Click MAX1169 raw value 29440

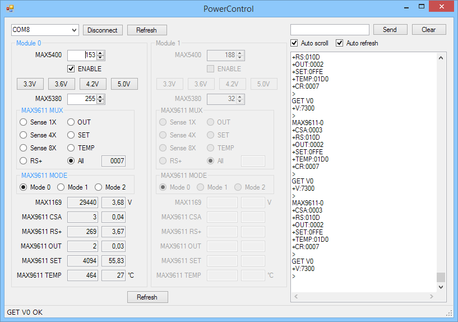click(x=82, y=203)
